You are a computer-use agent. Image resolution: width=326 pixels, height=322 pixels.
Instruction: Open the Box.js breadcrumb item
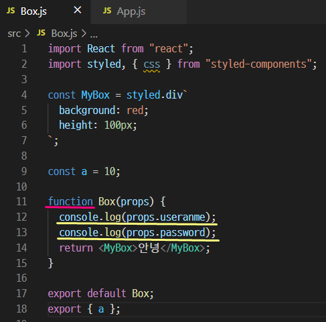point(64,34)
